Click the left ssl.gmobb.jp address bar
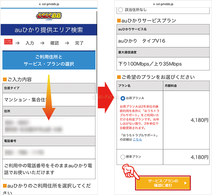Viewport: 212px width, 195px height. pyautogui.click(x=49, y=4)
